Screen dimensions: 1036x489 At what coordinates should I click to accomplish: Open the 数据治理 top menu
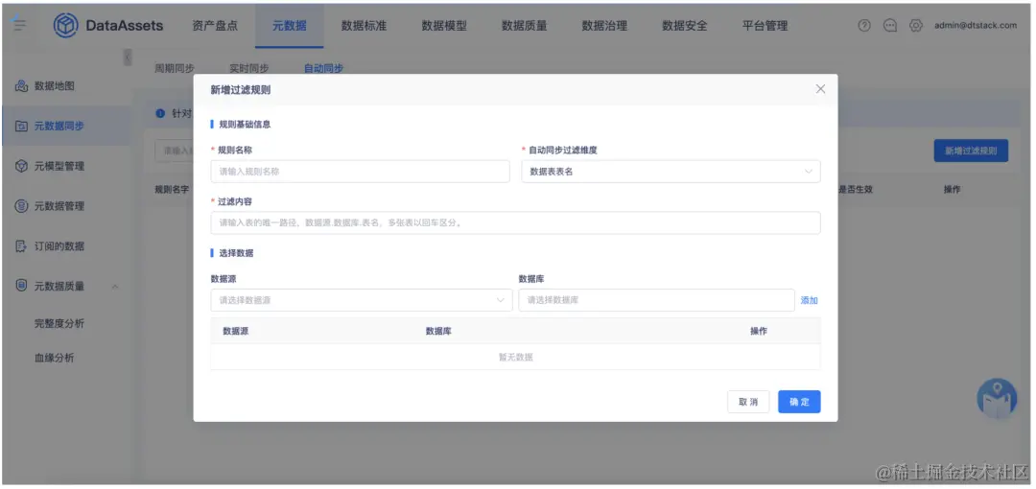(x=604, y=26)
